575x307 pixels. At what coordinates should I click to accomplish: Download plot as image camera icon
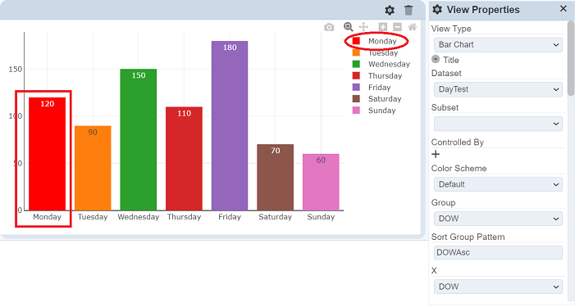(x=329, y=27)
